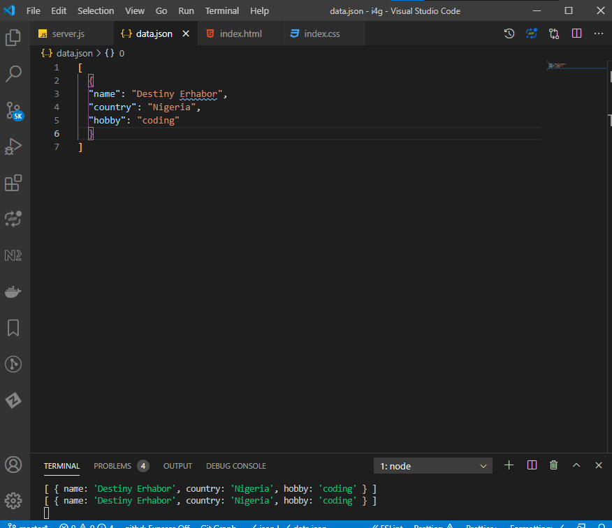
Task: Click the '{} 0' breadcrumb item
Action: point(115,54)
